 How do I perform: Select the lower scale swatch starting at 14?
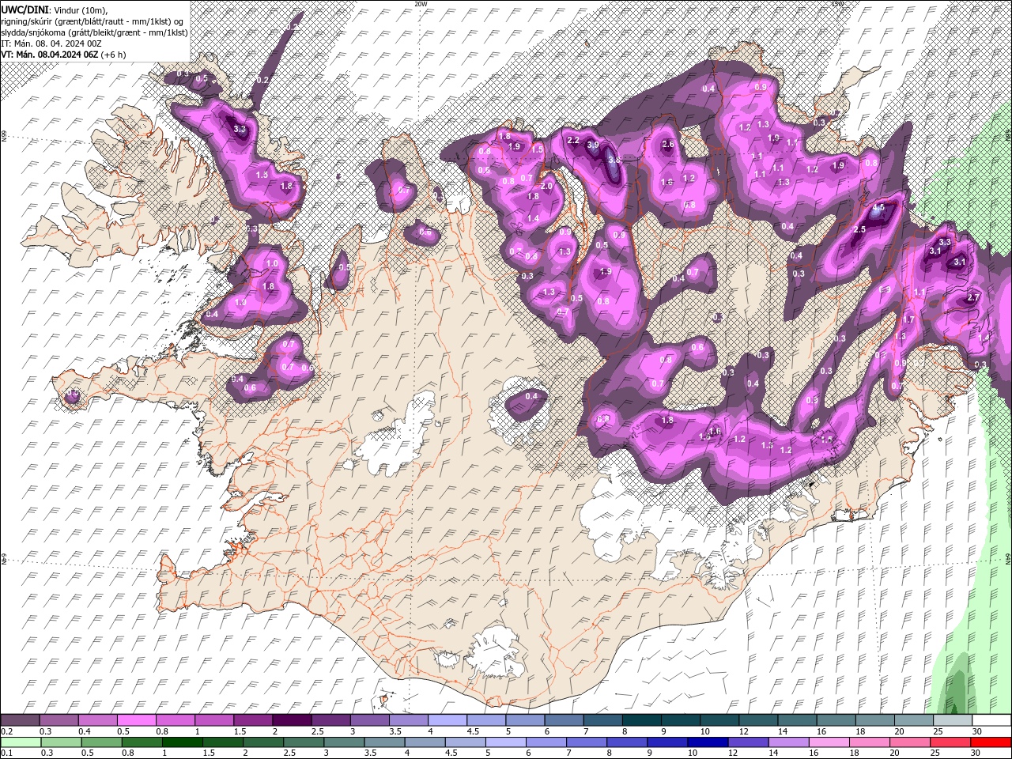pyautogui.click(x=787, y=742)
